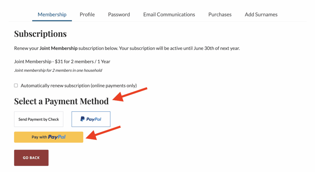Image resolution: width=315 pixels, height=172 pixels.
Task: Click the italic joint membership household description
Action: coord(58,70)
